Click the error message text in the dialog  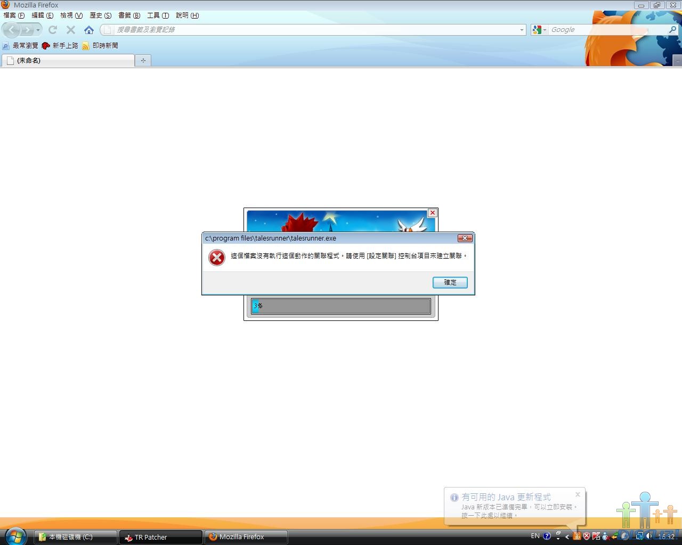click(349, 256)
